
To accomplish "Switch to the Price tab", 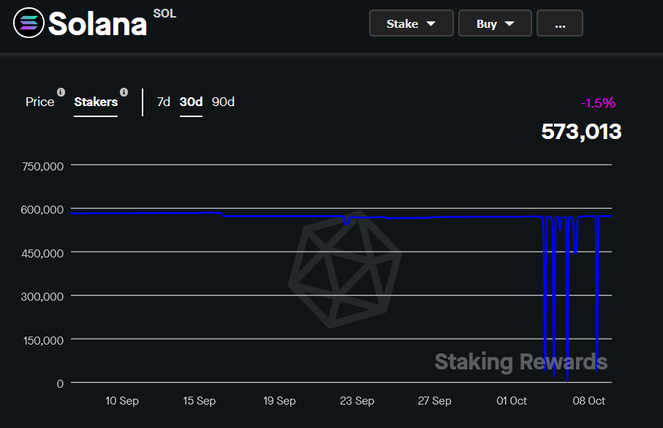I will 39,102.
